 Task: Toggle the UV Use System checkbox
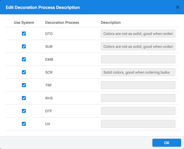24,123
